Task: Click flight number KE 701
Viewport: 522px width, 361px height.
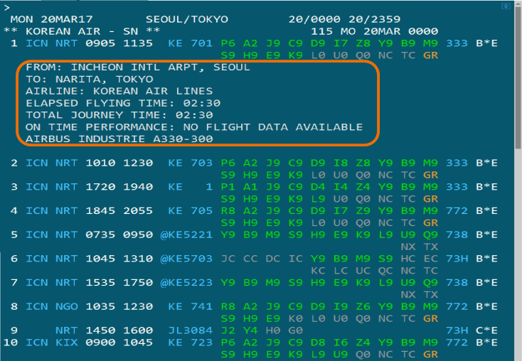Action: click(190, 43)
